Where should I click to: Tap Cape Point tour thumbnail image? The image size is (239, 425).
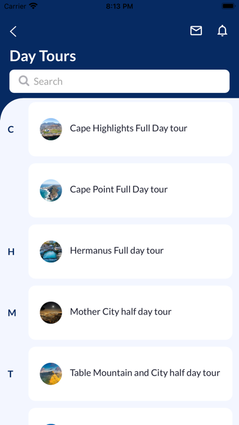pyautogui.click(x=51, y=191)
